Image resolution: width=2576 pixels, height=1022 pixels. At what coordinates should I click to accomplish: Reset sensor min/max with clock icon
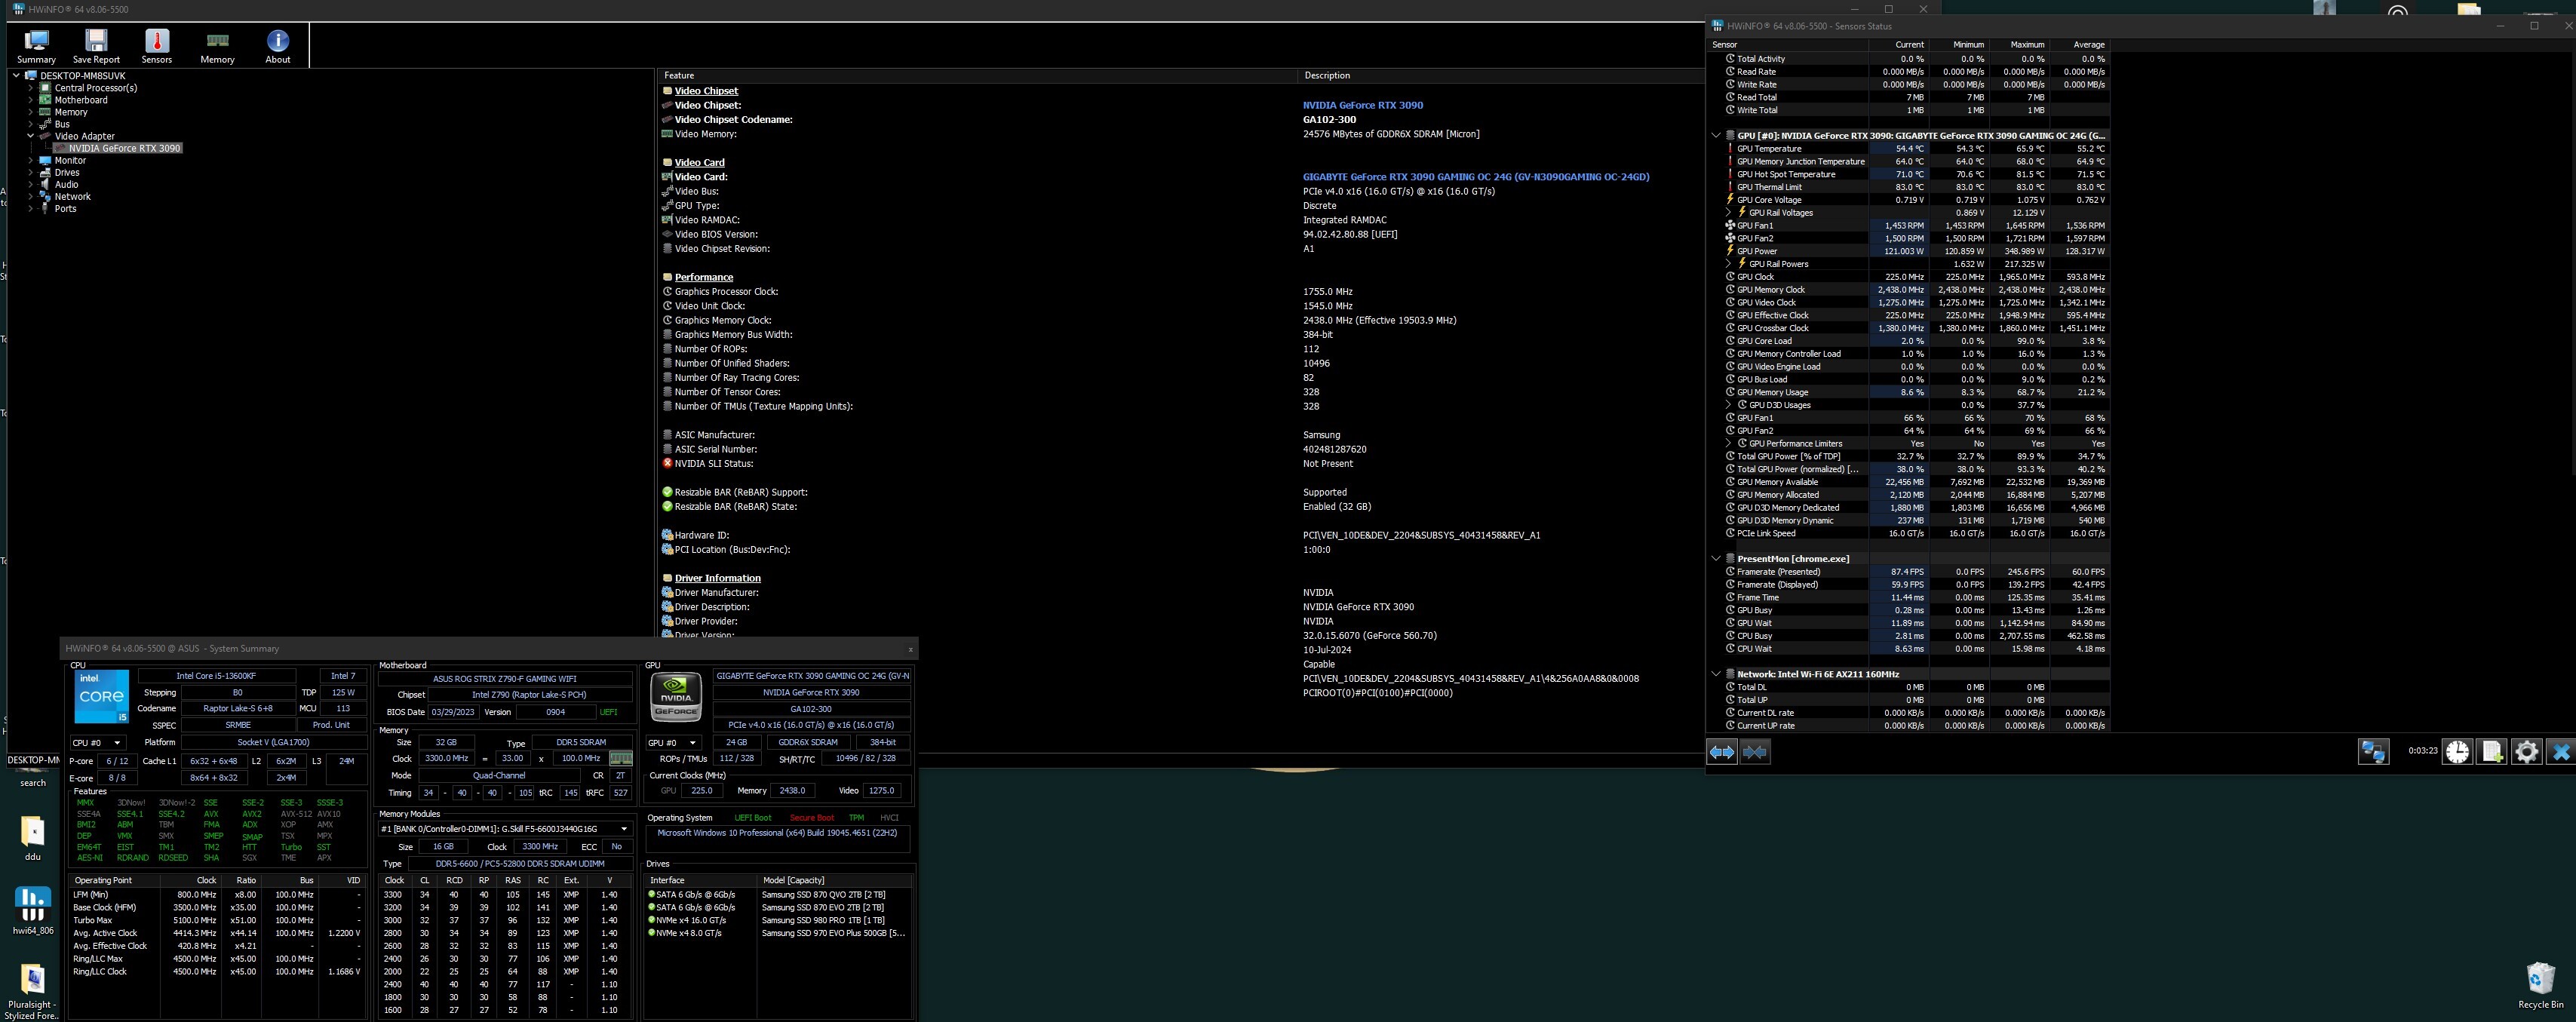[2457, 752]
